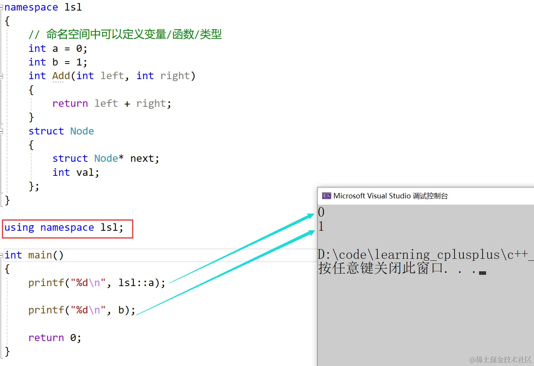Click the 'int main()' line
Image resolution: width=534 pixels, height=366 pixels.
tap(34, 255)
